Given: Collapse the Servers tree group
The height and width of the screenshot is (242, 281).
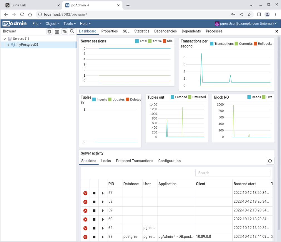Looking at the screenshot, I should (5, 39).
